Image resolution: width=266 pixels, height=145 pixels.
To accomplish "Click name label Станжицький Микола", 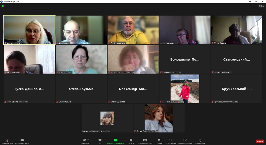I will [223, 72].
